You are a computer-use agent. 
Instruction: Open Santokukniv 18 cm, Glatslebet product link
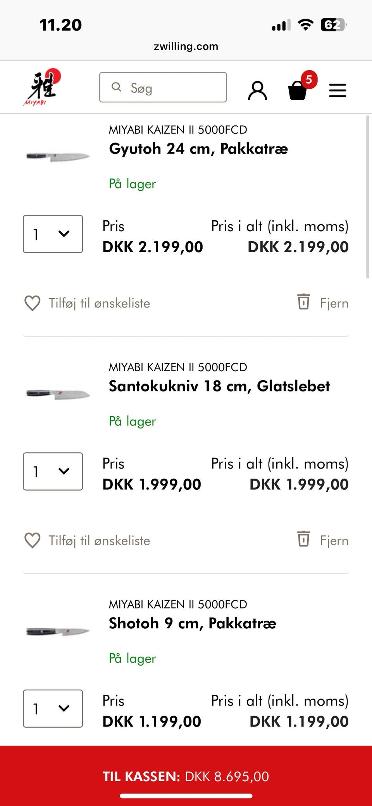219,386
